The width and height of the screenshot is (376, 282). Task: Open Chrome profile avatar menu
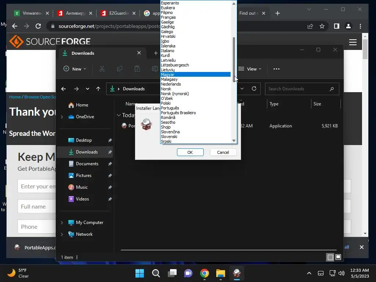pyautogui.click(x=348, y=26)
